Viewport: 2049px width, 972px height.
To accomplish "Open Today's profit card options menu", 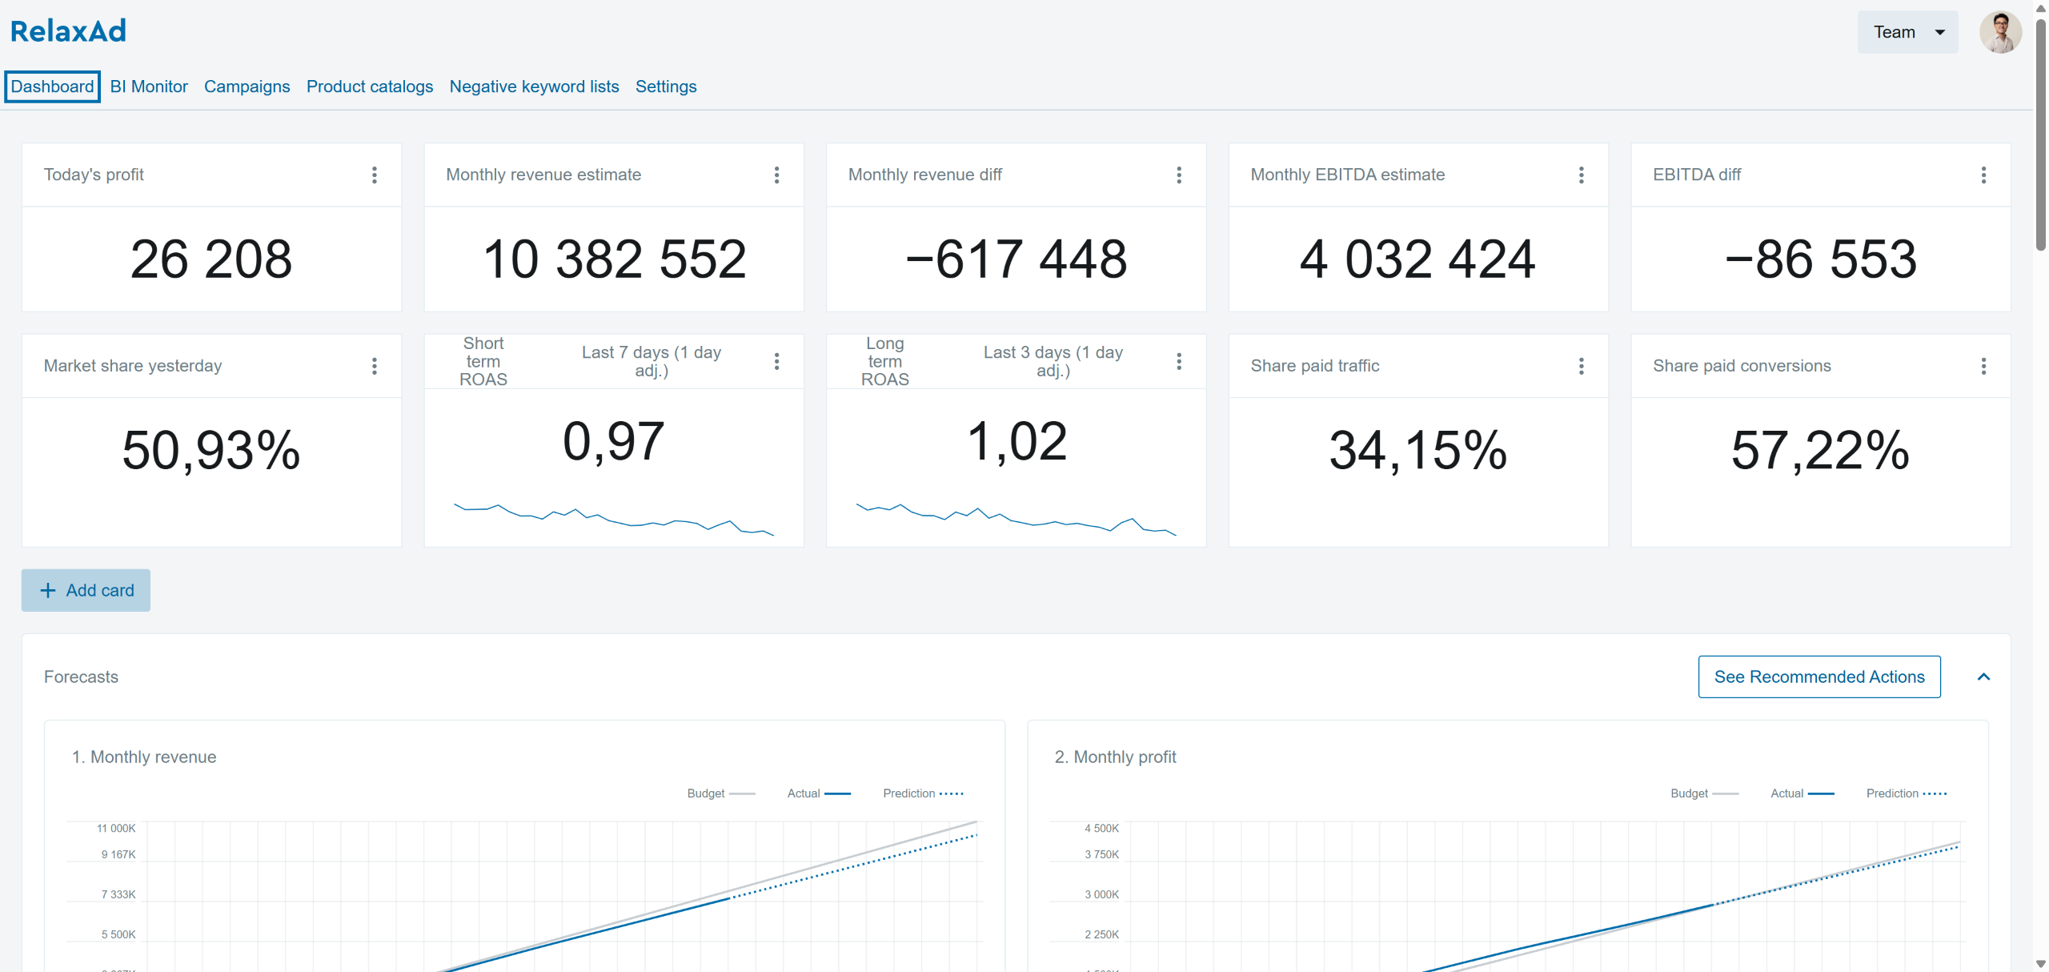I will pos(374,175).
